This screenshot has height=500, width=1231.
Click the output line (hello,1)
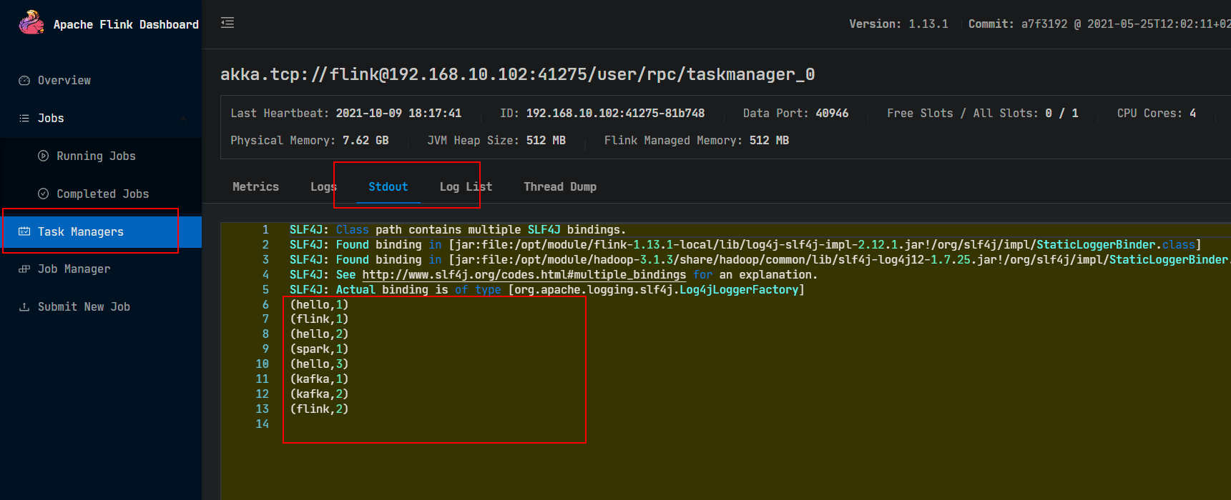319,305
